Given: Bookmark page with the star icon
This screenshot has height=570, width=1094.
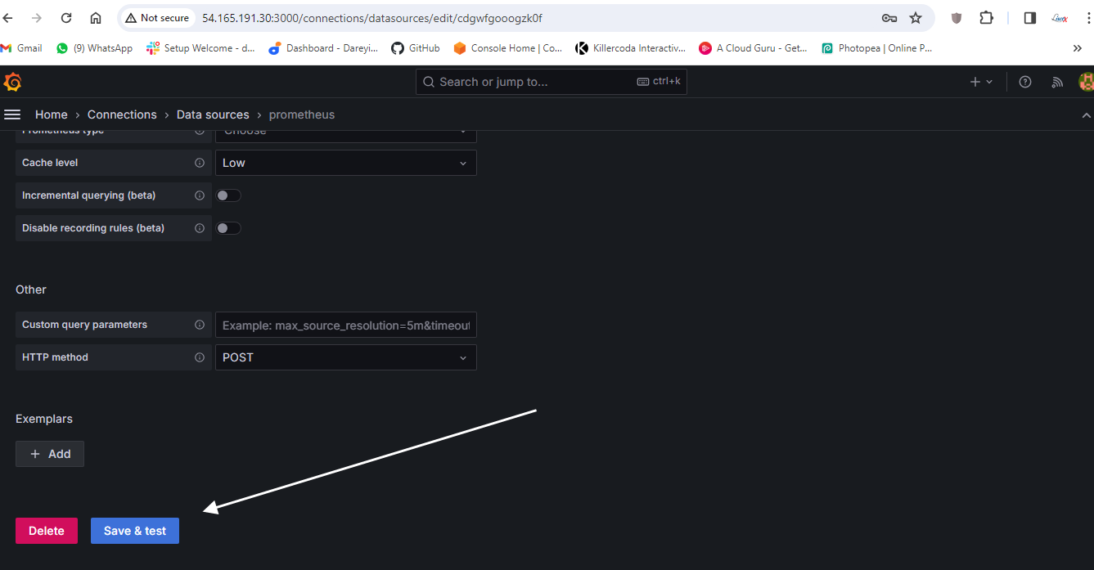Looking at the screenshot, I should coord(916,18).
